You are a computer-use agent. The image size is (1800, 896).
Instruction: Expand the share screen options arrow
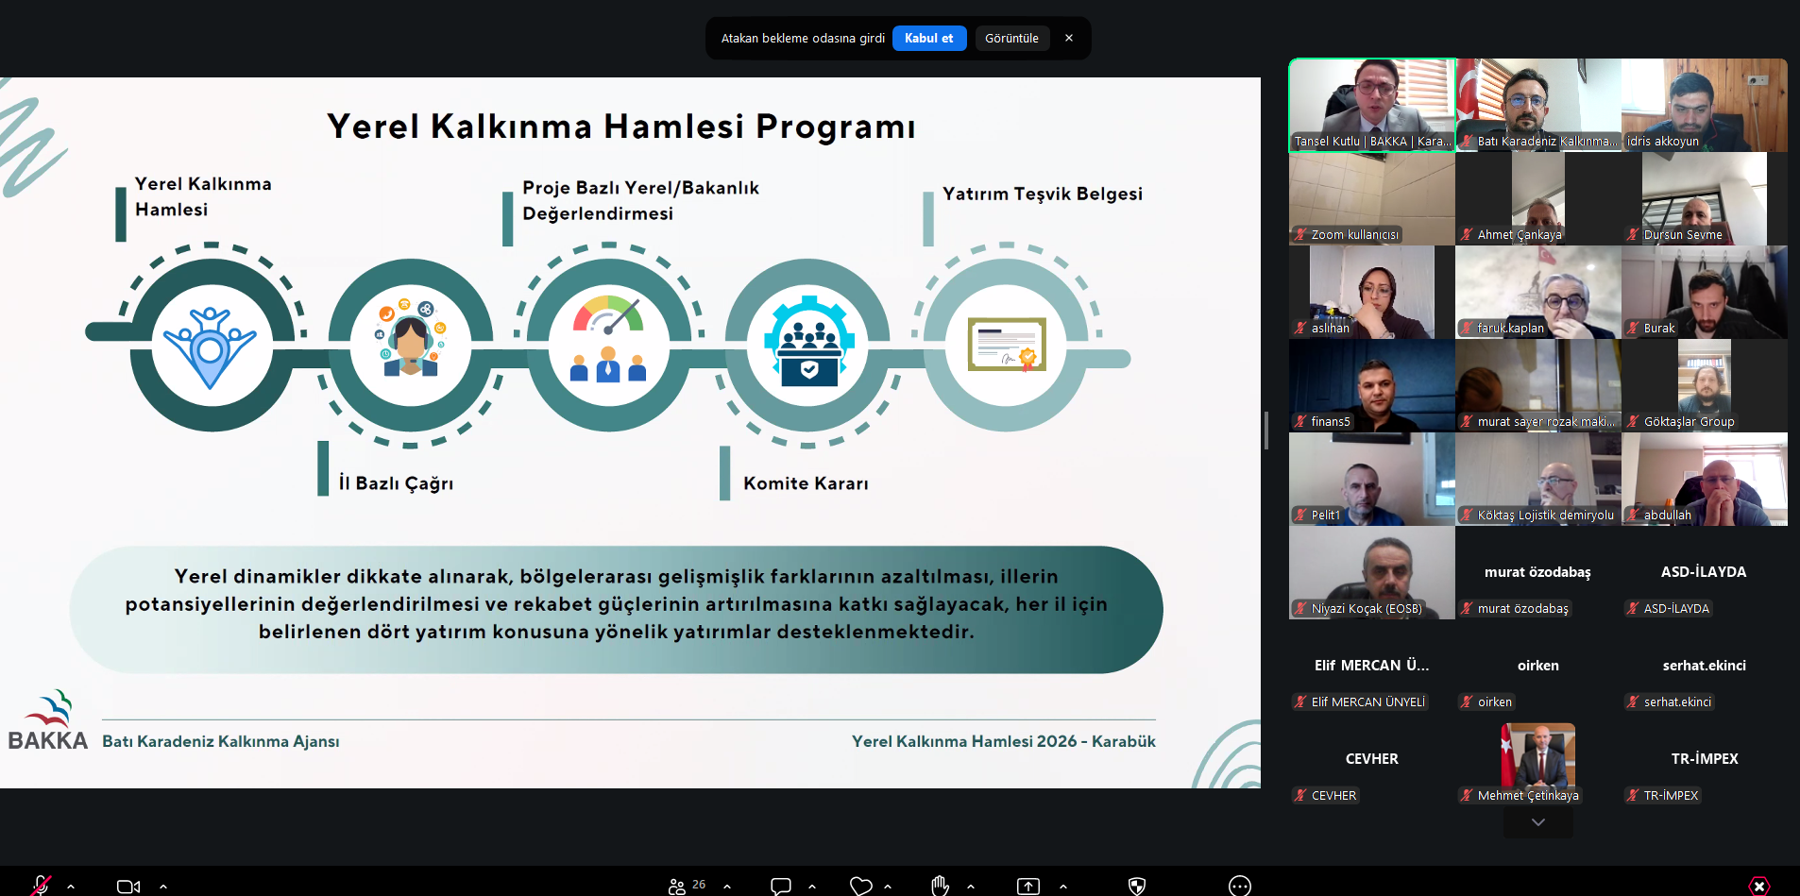(1063, 887)
